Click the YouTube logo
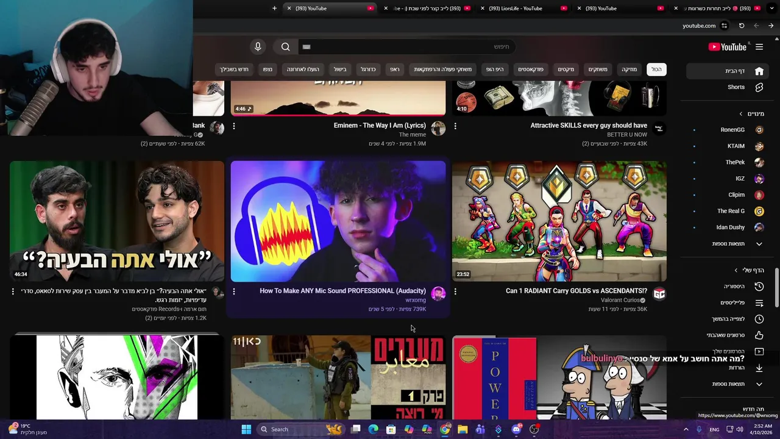 tap(727, 47)
